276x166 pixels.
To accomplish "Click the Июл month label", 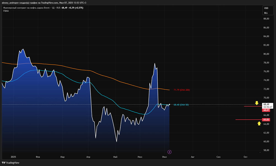I will (164, 157).
